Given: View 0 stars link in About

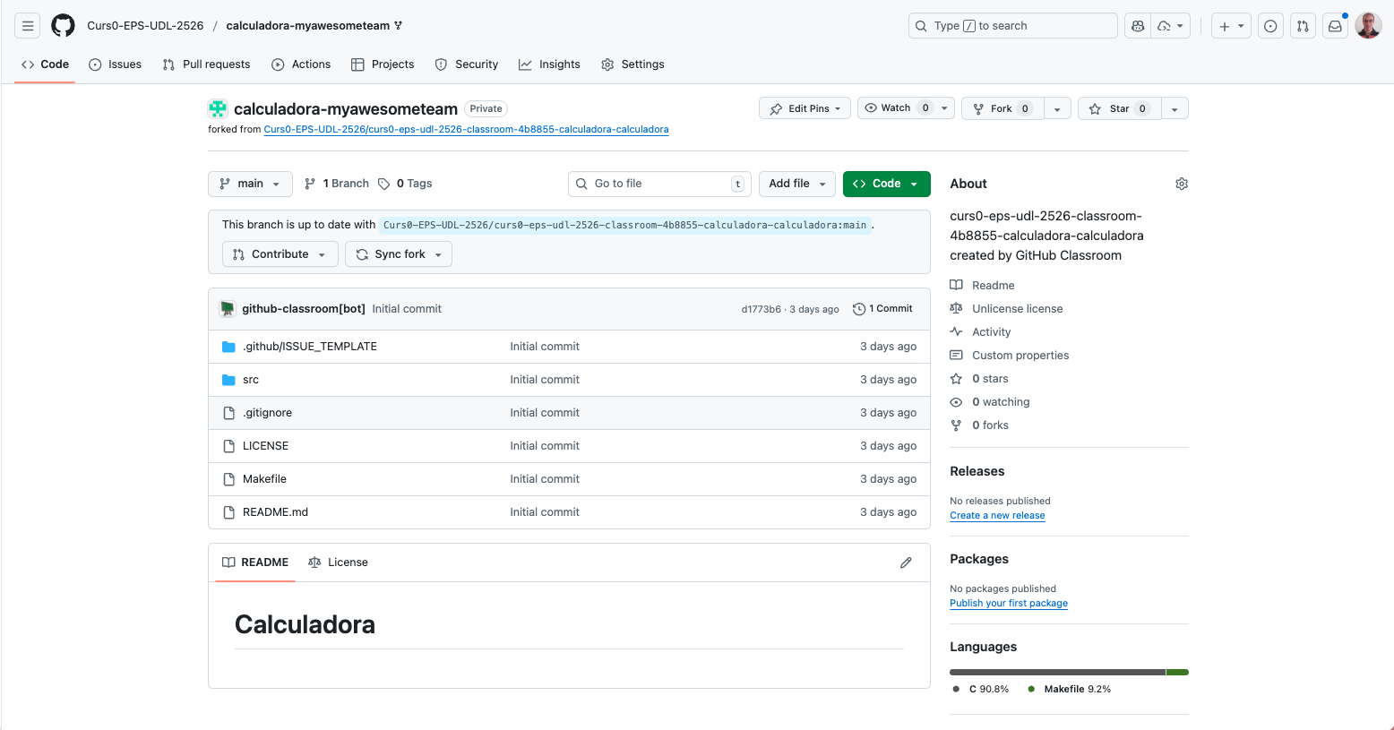Looking at the screenshot, I should (x=980, y=379).
